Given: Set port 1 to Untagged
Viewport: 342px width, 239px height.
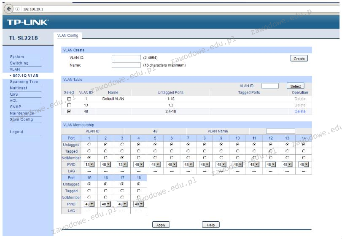Looking at the screenshot, I should (89, 144).
